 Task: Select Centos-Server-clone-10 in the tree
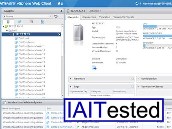tap(32, 50)
